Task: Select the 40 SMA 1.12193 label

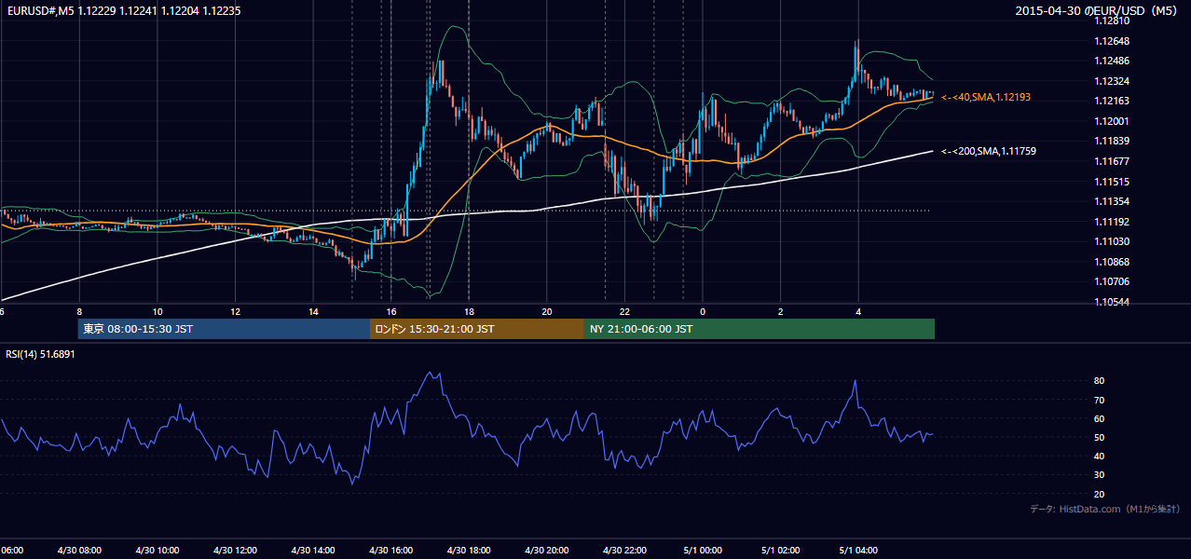Action: [986, 97]
